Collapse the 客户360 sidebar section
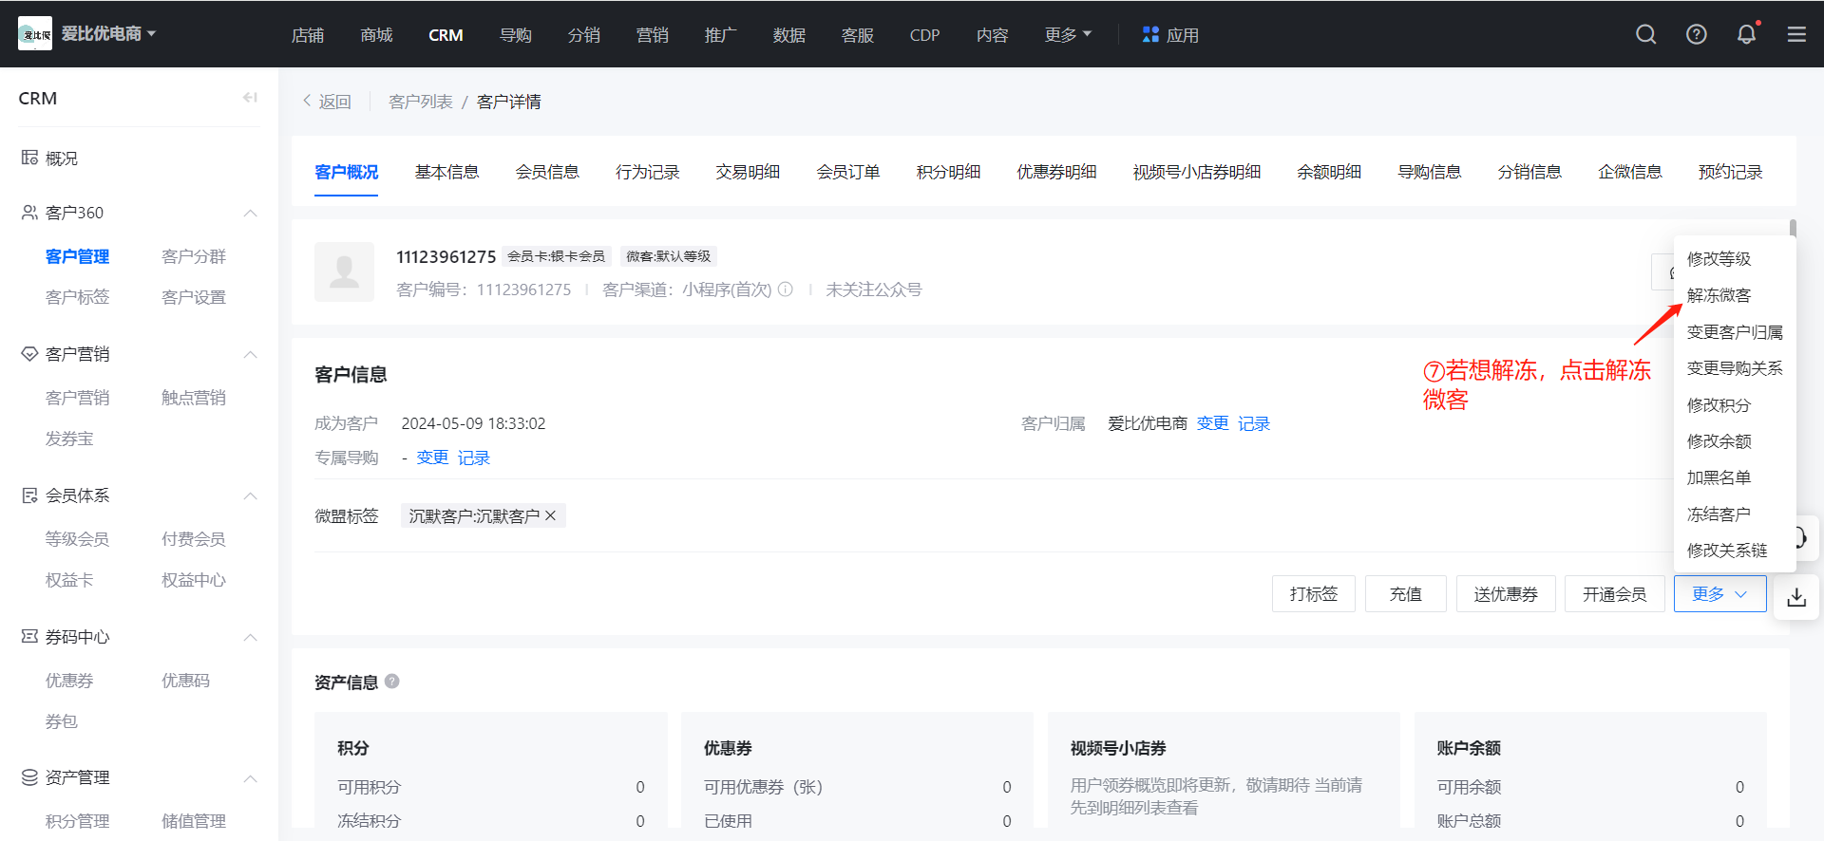The height and width of the screenshot is (841, 1824). [x=250, y=213]
